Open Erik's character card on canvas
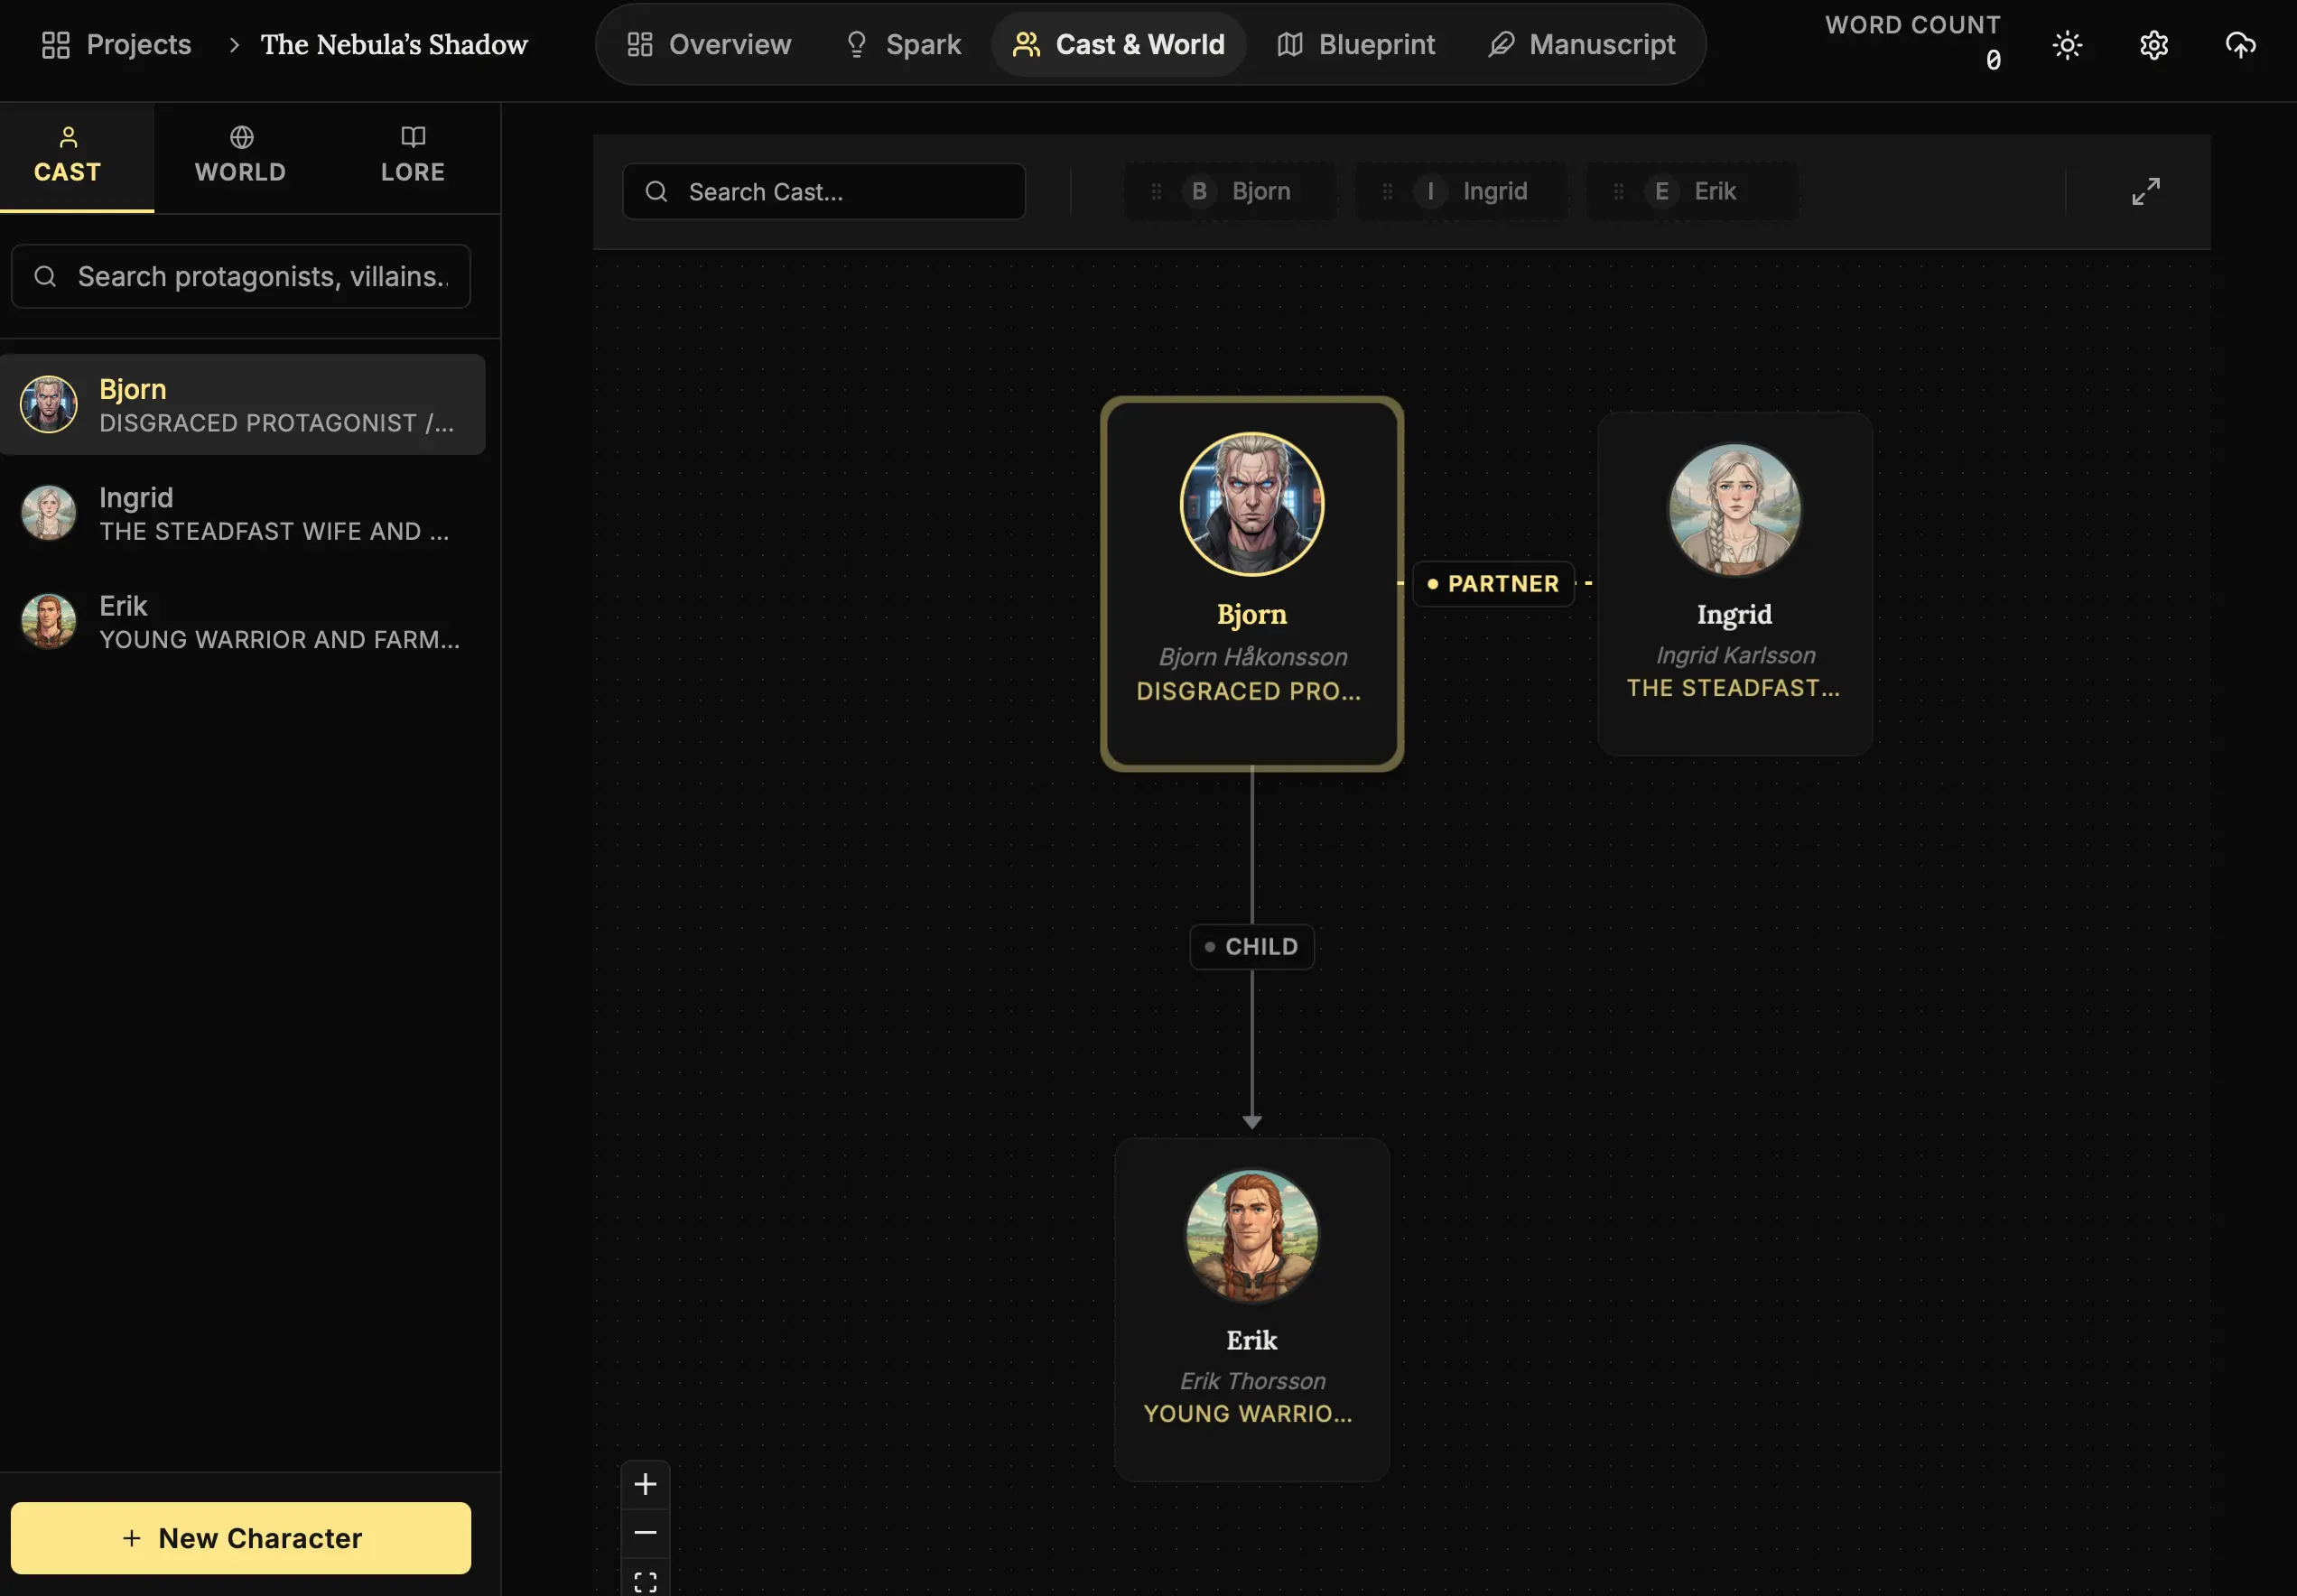The width and height of the screenshot is (2297, 1596). point(1251,1309)
